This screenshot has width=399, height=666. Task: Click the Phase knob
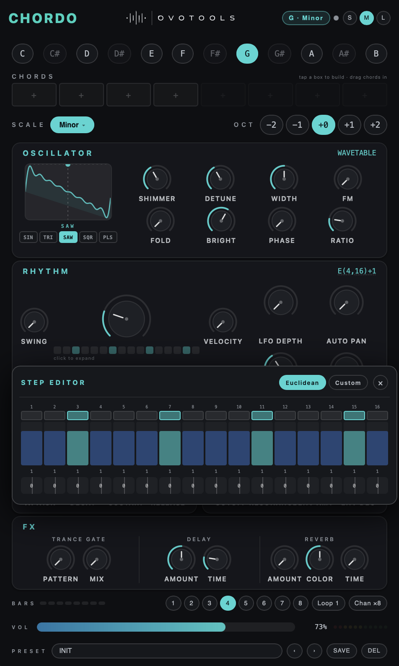click(x=282, y=221)
